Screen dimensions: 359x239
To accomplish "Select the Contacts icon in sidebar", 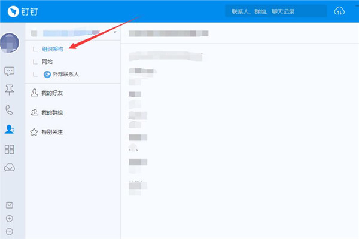I will (x=10, y=128).
